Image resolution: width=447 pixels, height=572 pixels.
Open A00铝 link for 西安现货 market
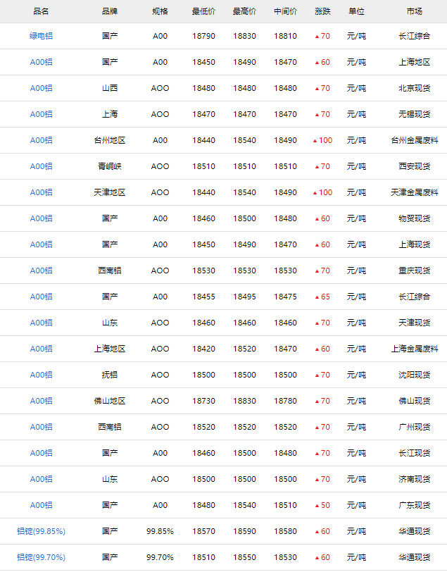click(41, 166)
